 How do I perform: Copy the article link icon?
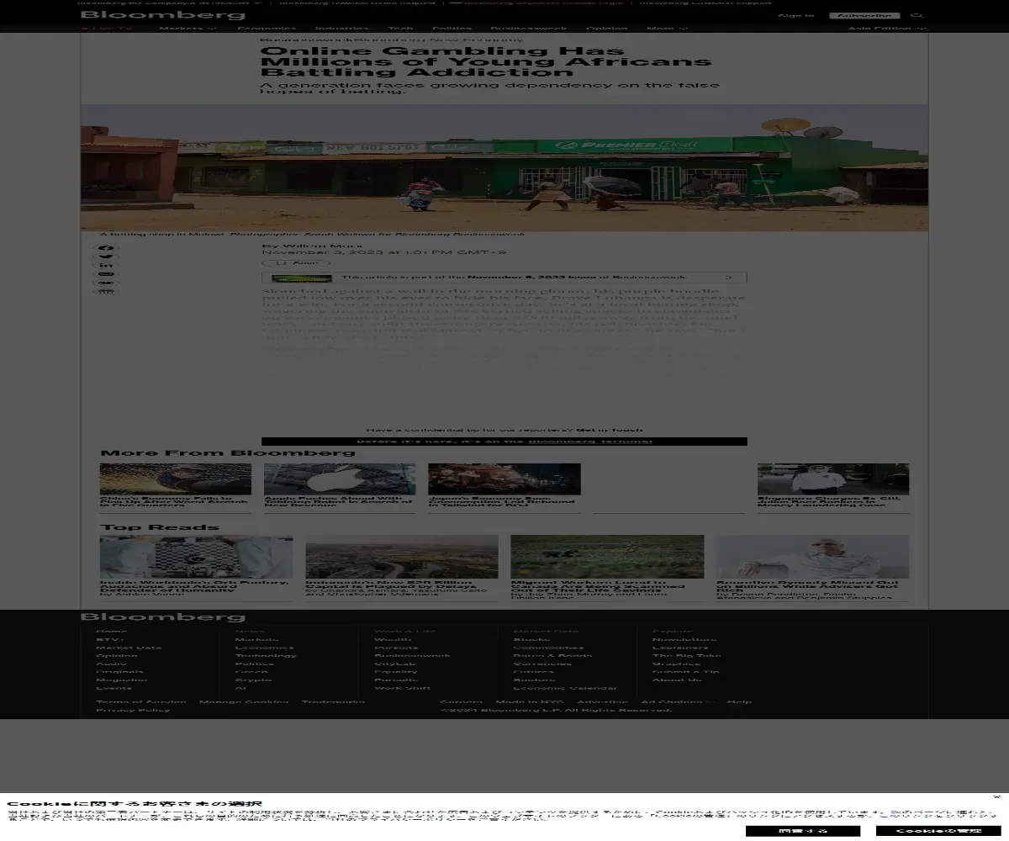pyautogui.click(x=107, y=283)
